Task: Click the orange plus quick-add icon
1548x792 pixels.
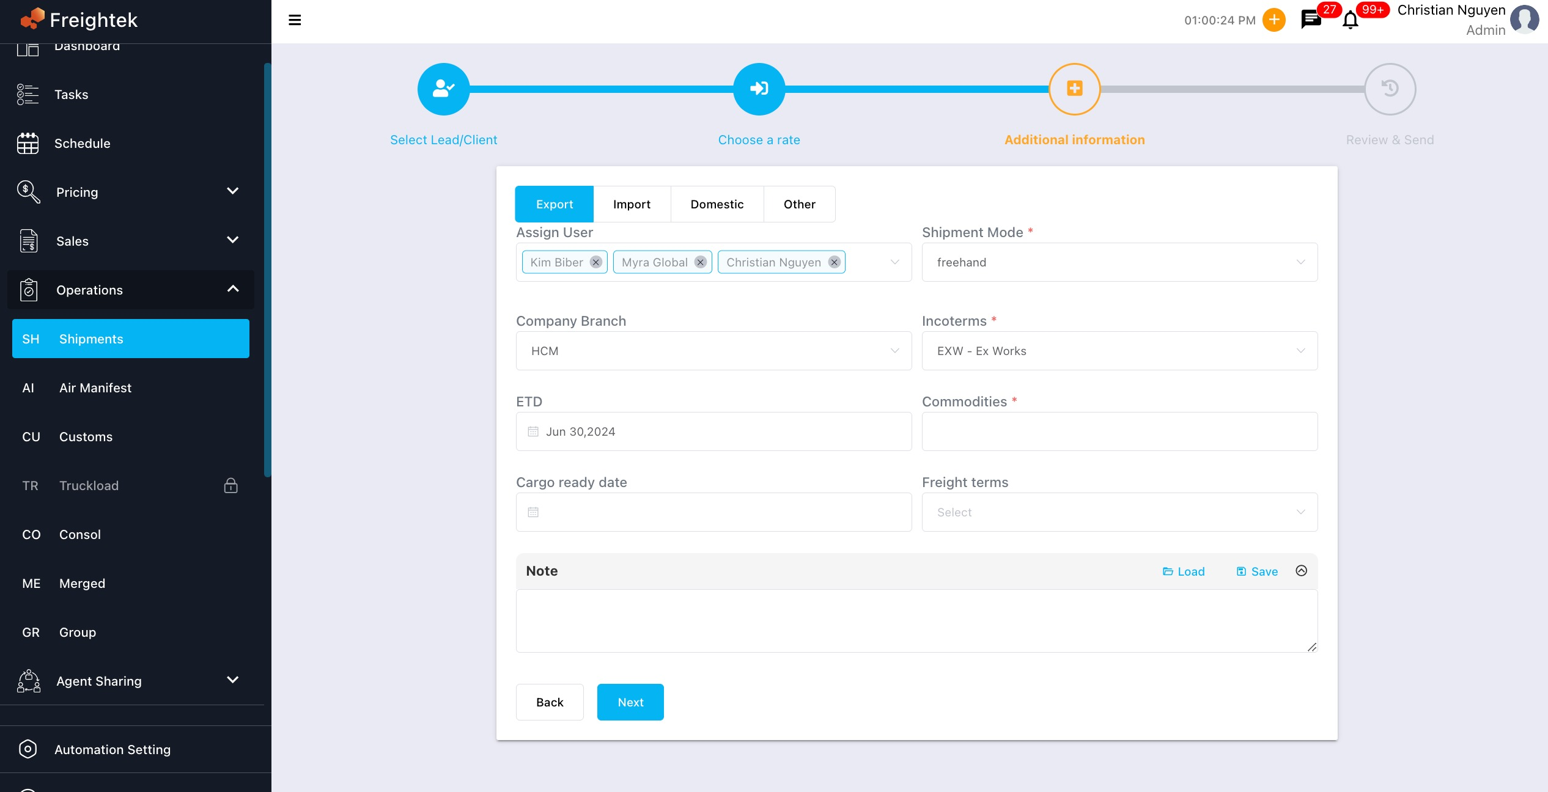Action: [1273, 20]
